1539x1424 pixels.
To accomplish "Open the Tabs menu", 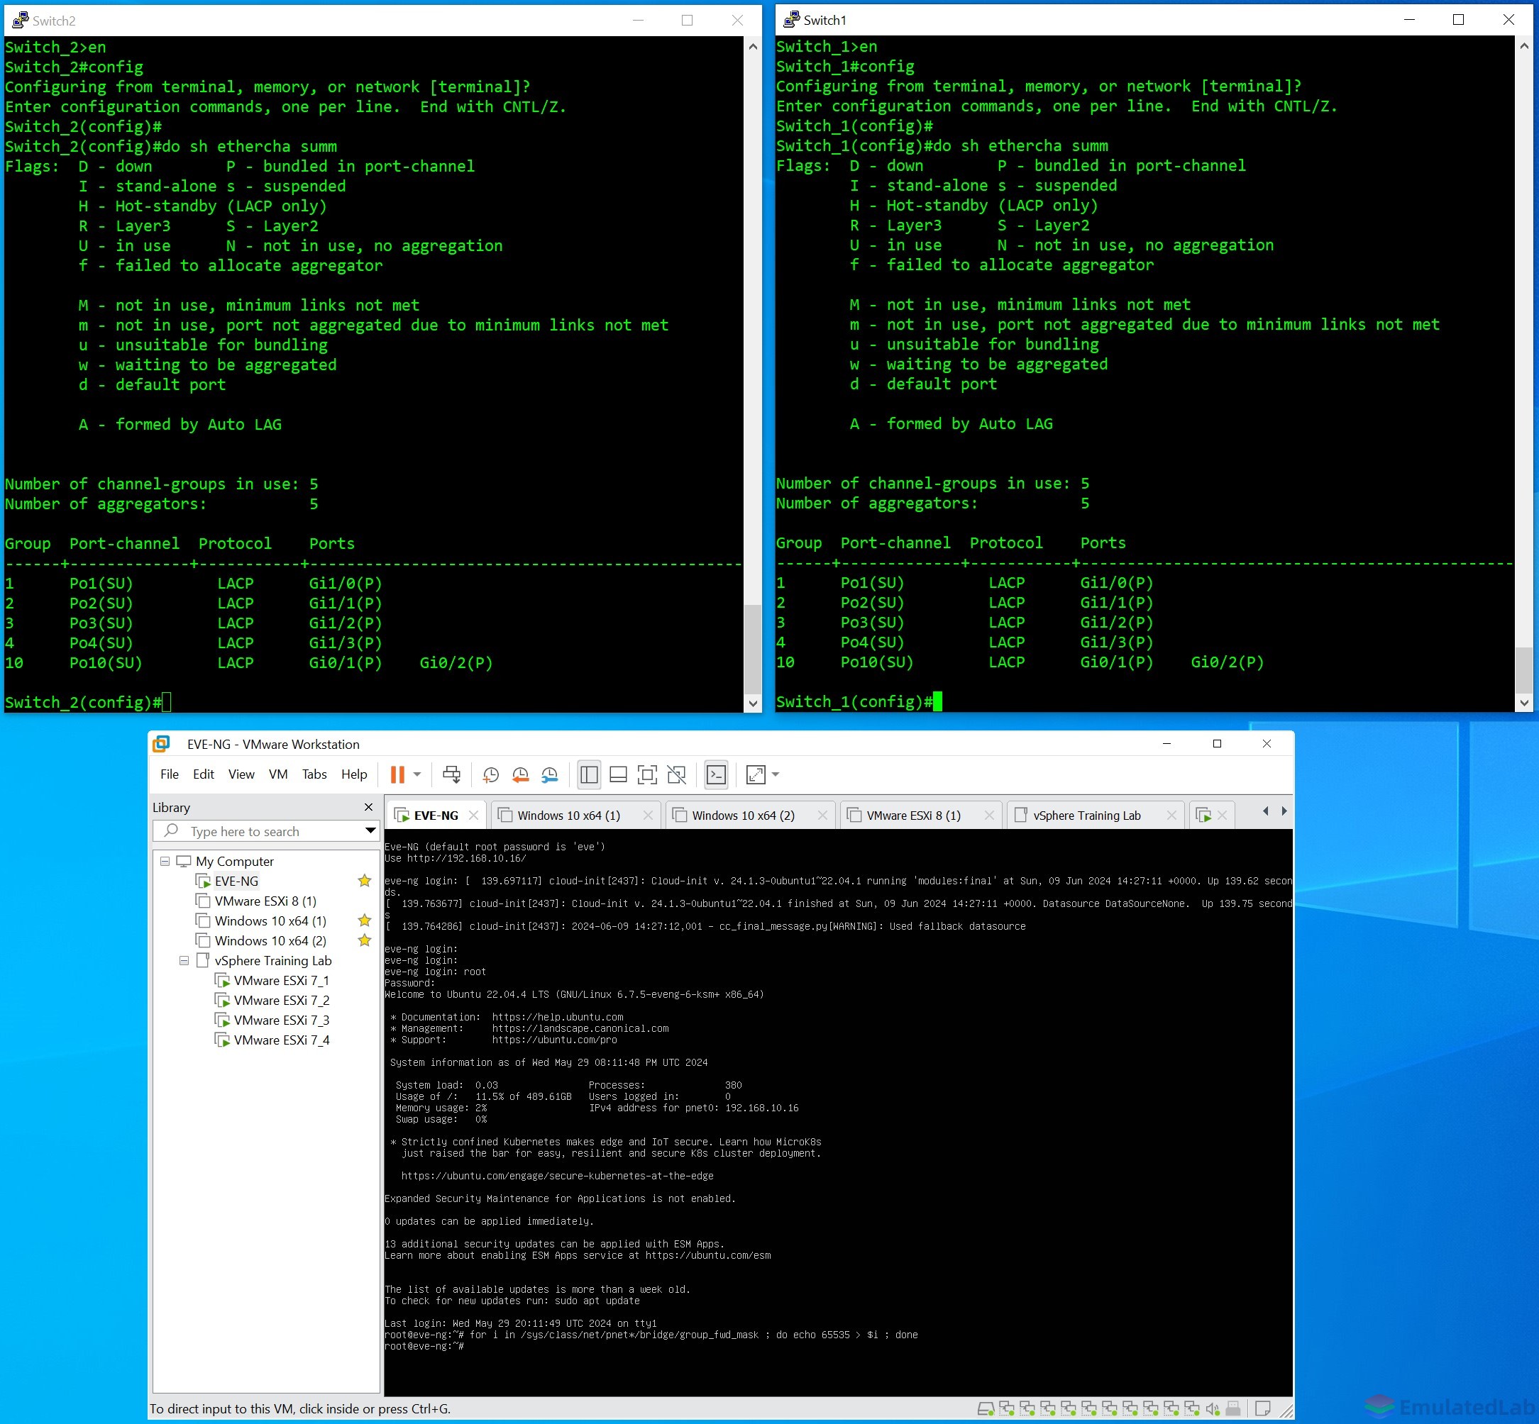I will [x=314, y=774].
